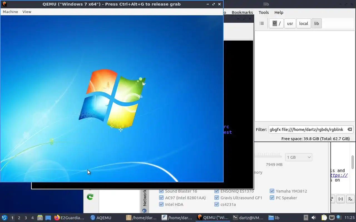The height and width of the screenshot is (222, 356).
Task: Click the Windows 7 desktop inside QEMU
Action: [x=111, y=99]
